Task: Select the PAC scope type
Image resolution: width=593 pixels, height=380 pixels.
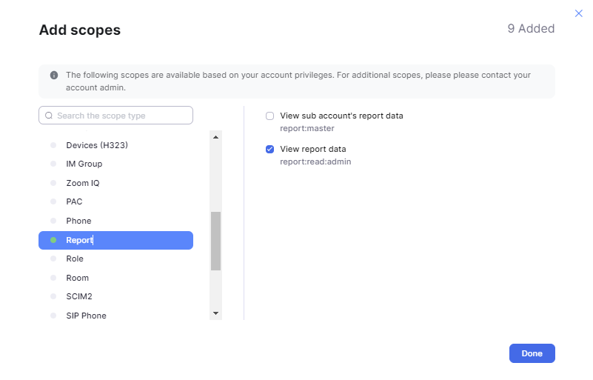Action: pos(74,201)
